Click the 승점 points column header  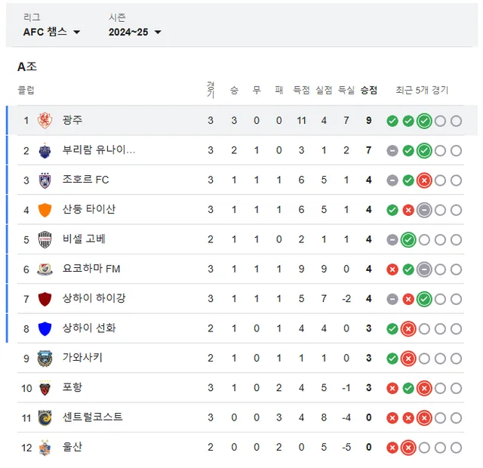click(x=369, y=90)
